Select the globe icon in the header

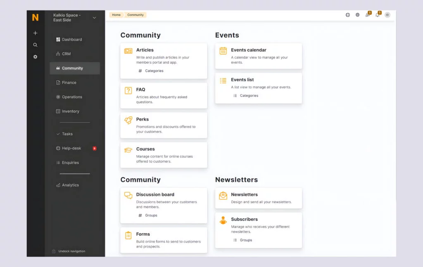click(x=357, y=15)
